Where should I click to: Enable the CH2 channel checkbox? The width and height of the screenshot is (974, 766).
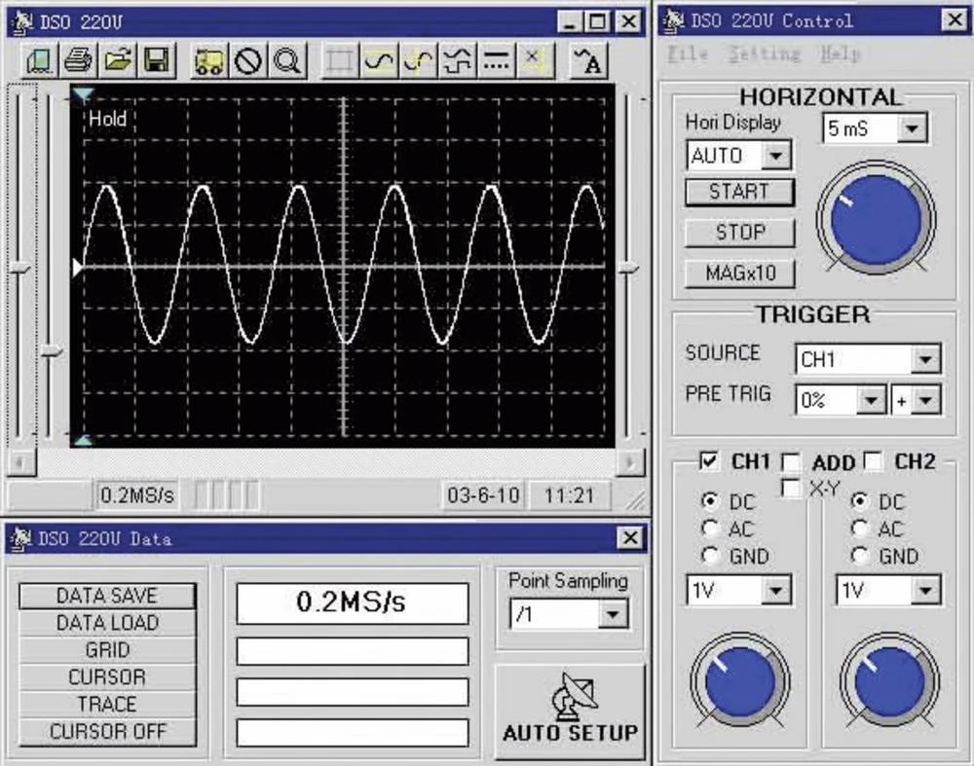point(874,461)
